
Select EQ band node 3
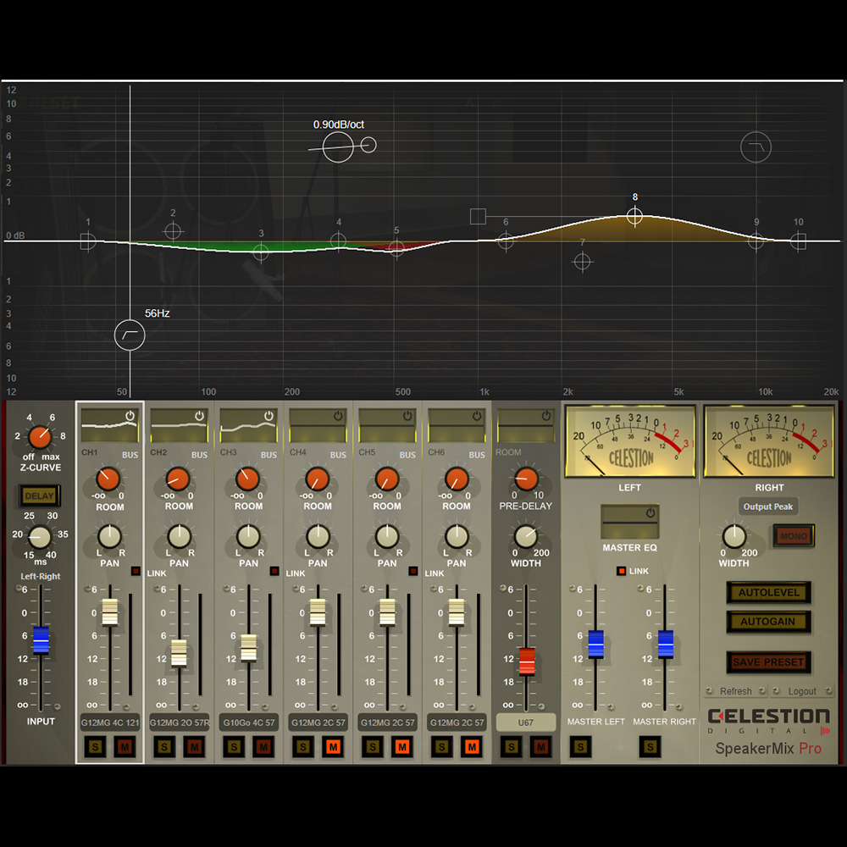(x=261, y=251)
